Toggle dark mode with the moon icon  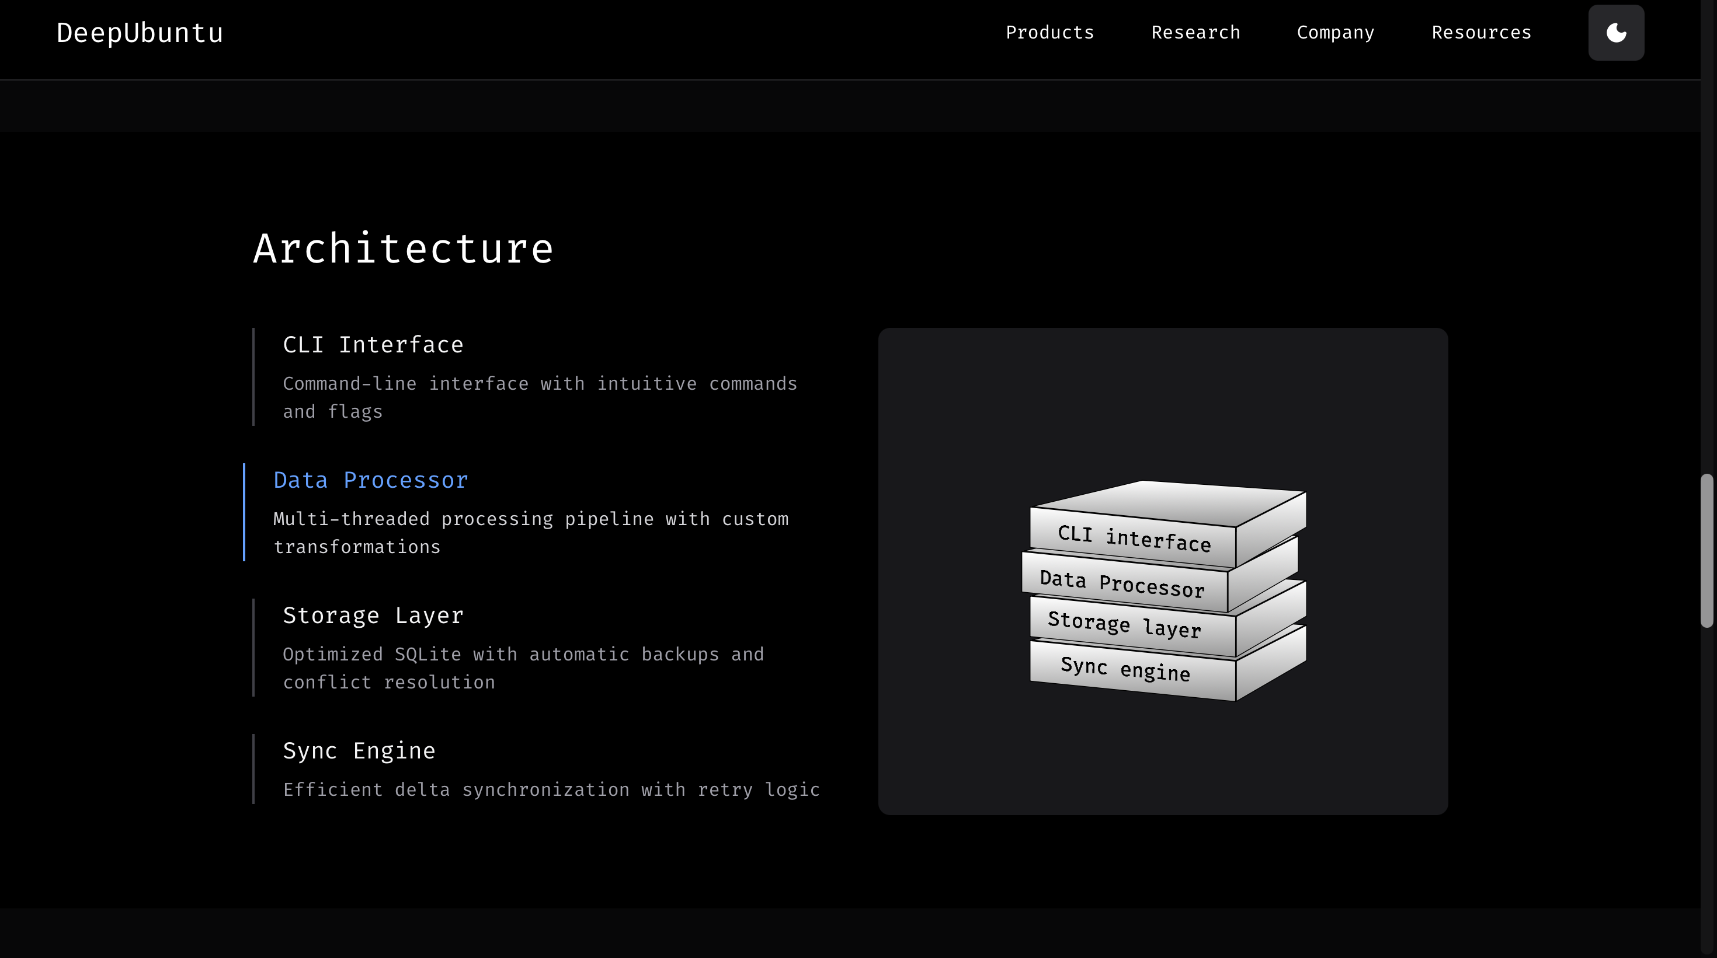pyautogui.click(x=1616, y=32)
